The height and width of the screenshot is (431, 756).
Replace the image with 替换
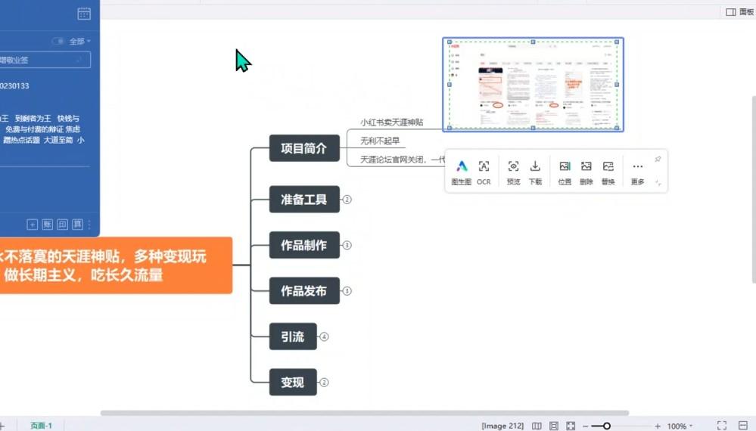608,172
